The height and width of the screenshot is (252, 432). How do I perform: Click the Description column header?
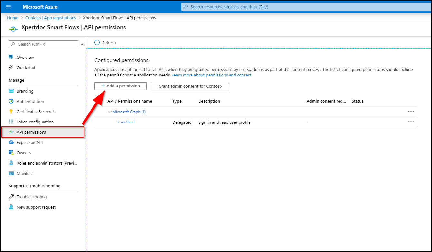[209, 101]
